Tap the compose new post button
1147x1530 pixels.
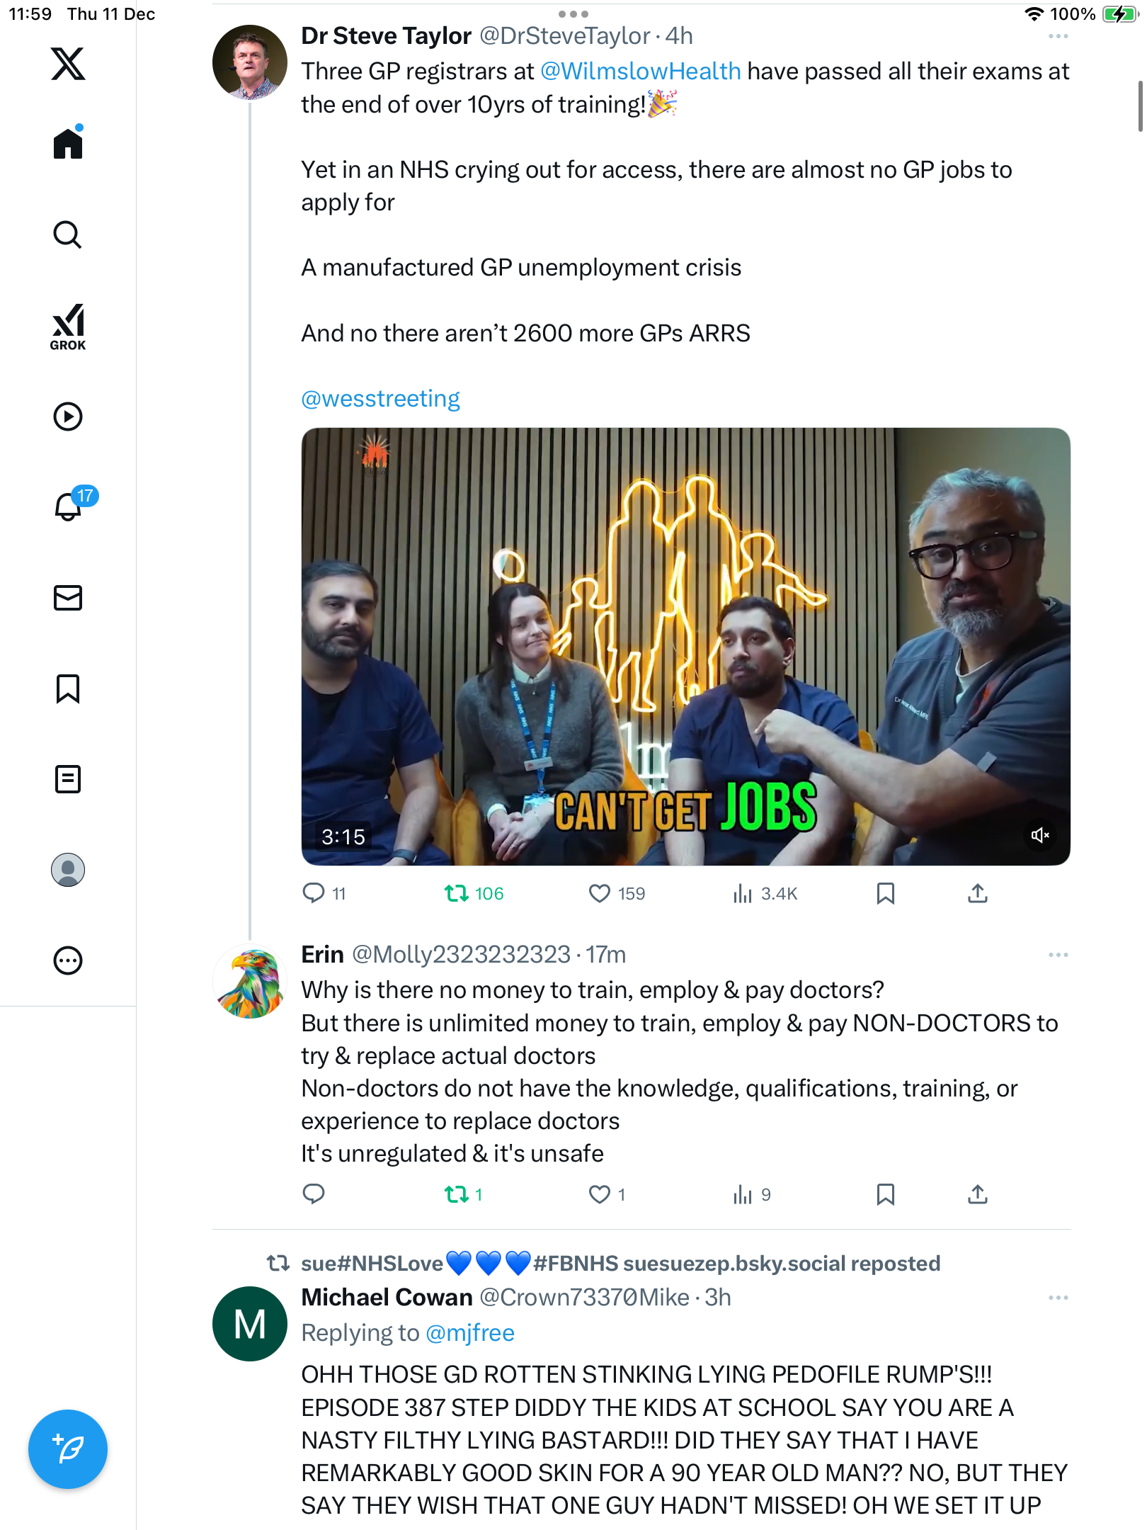coord(68,1449)
